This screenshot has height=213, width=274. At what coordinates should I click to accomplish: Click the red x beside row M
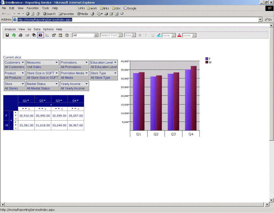pyautogui.click(x=16, y=128)
